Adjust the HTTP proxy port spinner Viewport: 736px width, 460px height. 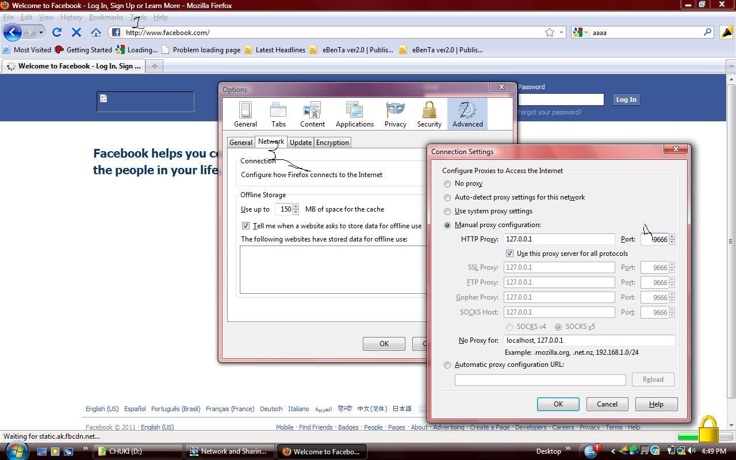[x=672, y=239]
